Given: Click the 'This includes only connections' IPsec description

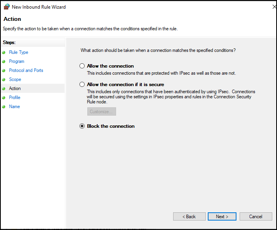Looking at the screenshot, I should (171, 97).
